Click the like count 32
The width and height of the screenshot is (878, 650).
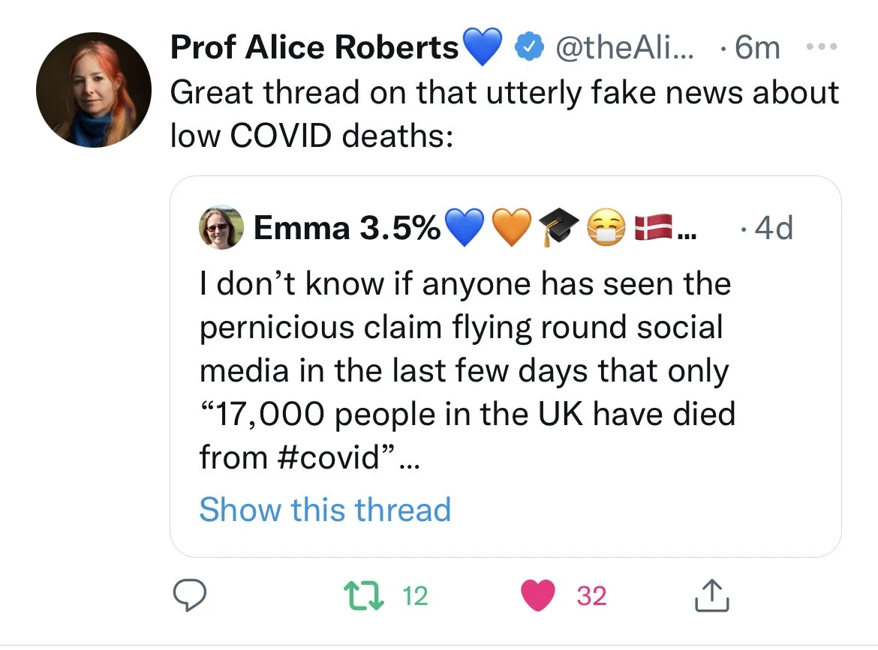coord(591,596)
